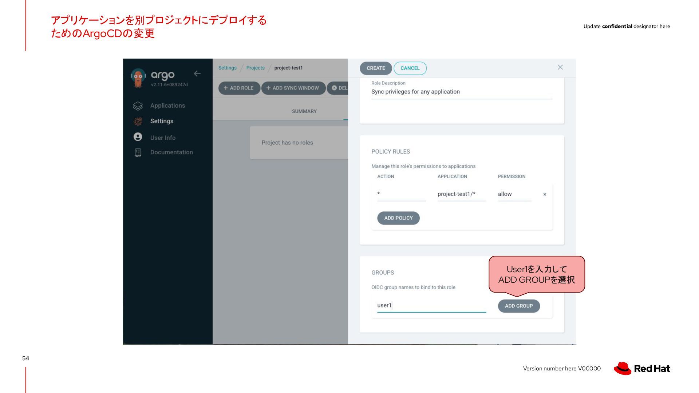Click the ADD GROUP button
The height and width of the screenshot is (393, 699).
tap(519, 306)
